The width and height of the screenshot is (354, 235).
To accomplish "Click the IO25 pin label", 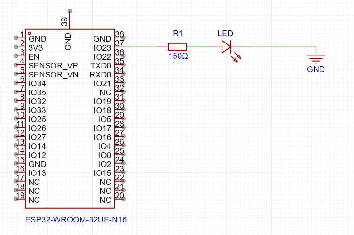I will click(37, 120).
